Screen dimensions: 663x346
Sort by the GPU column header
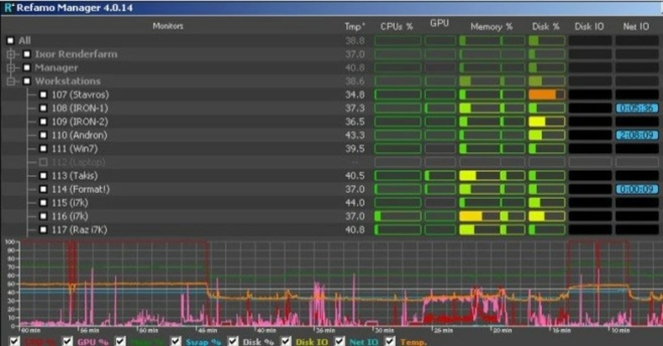tap(440, 23)
